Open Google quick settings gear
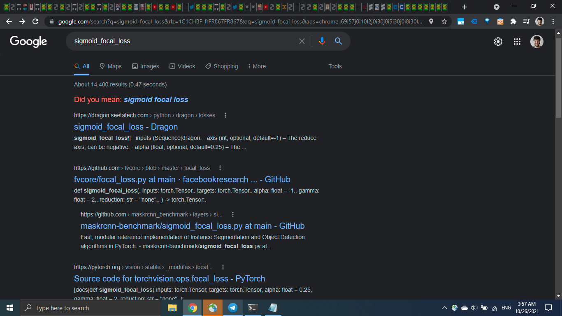 click(x=498, y=42)
